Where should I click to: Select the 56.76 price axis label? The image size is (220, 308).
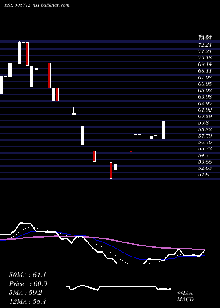pyautogui.click(x=205, y=142)
